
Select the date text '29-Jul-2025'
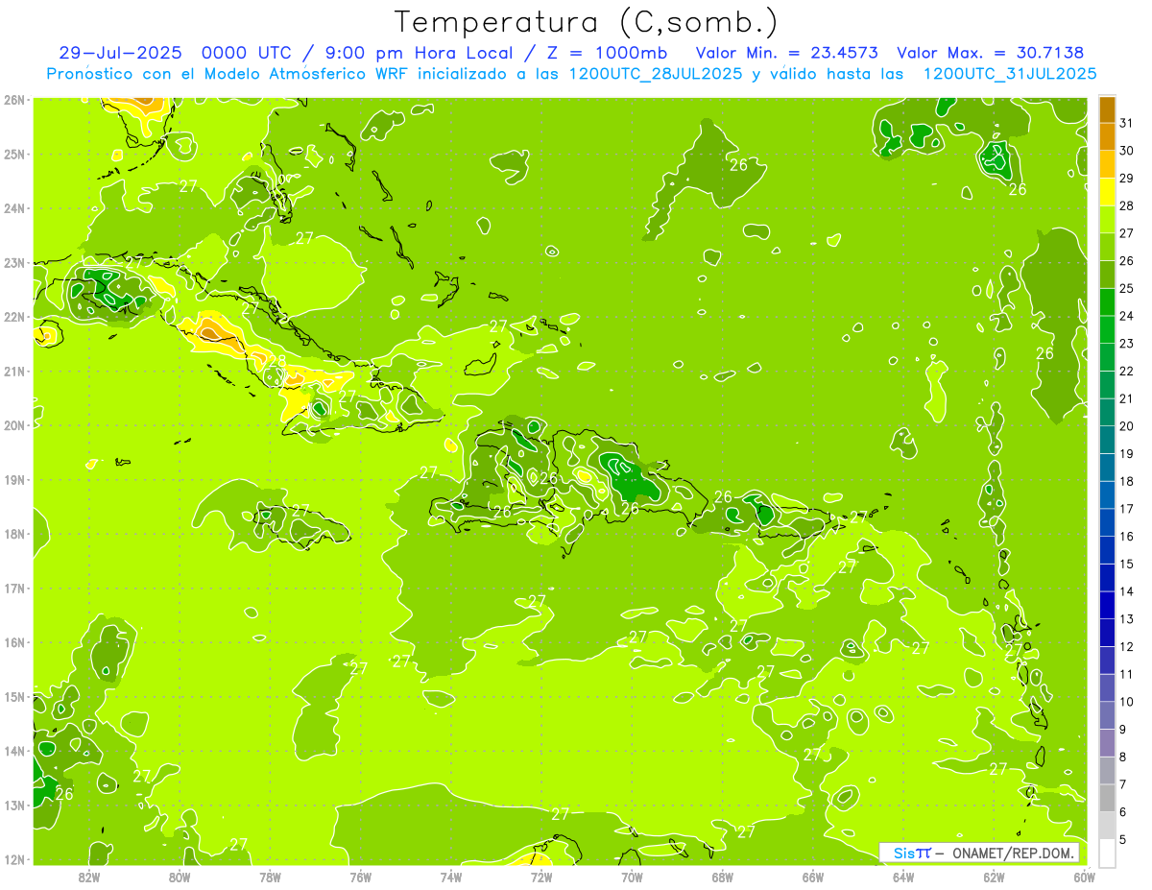(x=123, y=53)
